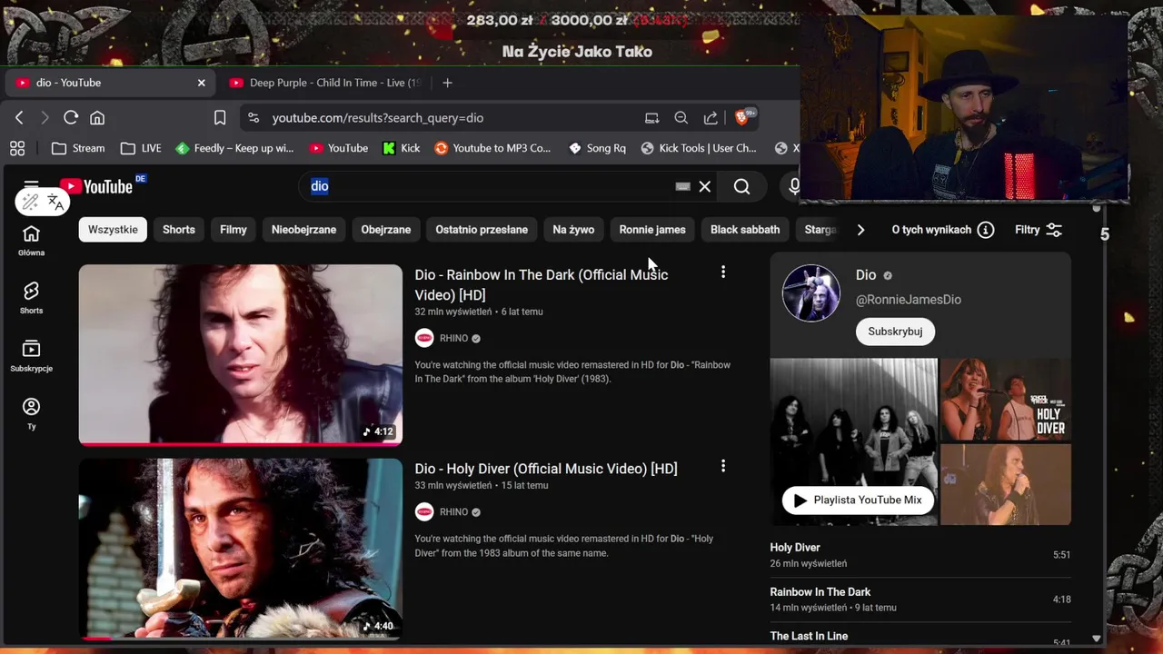Screen dimensions: 1163x654
Task: Select the Shorts filter chip
Action: pos(179,230)
